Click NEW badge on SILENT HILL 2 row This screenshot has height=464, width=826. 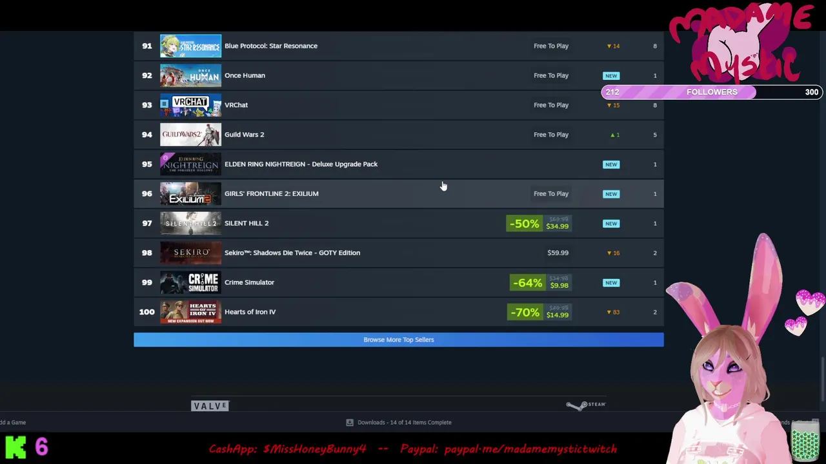click(x=611, y=224)
